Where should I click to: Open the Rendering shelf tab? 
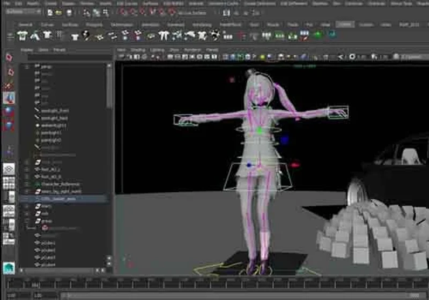[202, 25]
